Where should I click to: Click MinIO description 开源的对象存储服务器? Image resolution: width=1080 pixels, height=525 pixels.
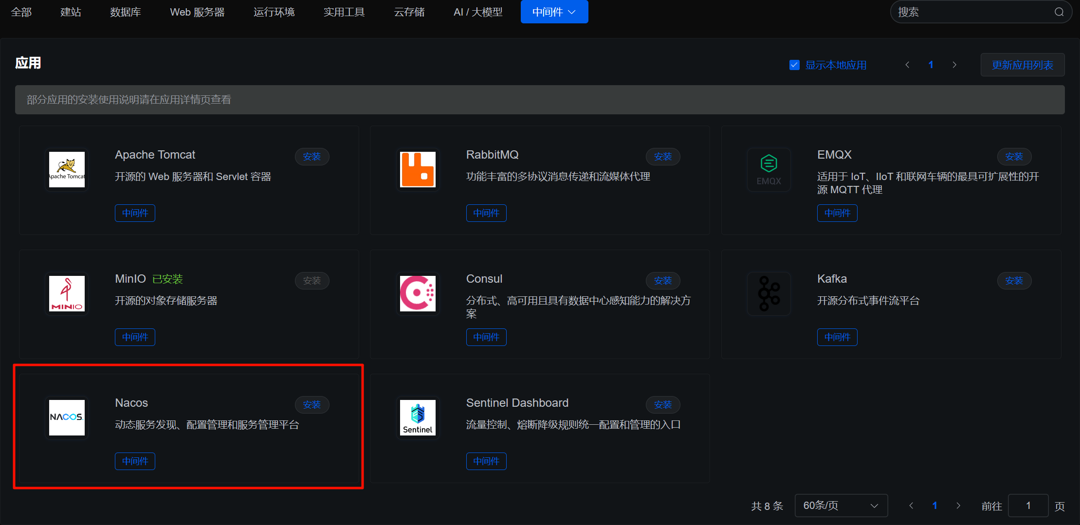(x=166, y=301)
